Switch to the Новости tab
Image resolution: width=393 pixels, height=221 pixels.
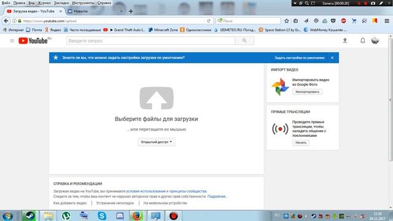(96, 11)
